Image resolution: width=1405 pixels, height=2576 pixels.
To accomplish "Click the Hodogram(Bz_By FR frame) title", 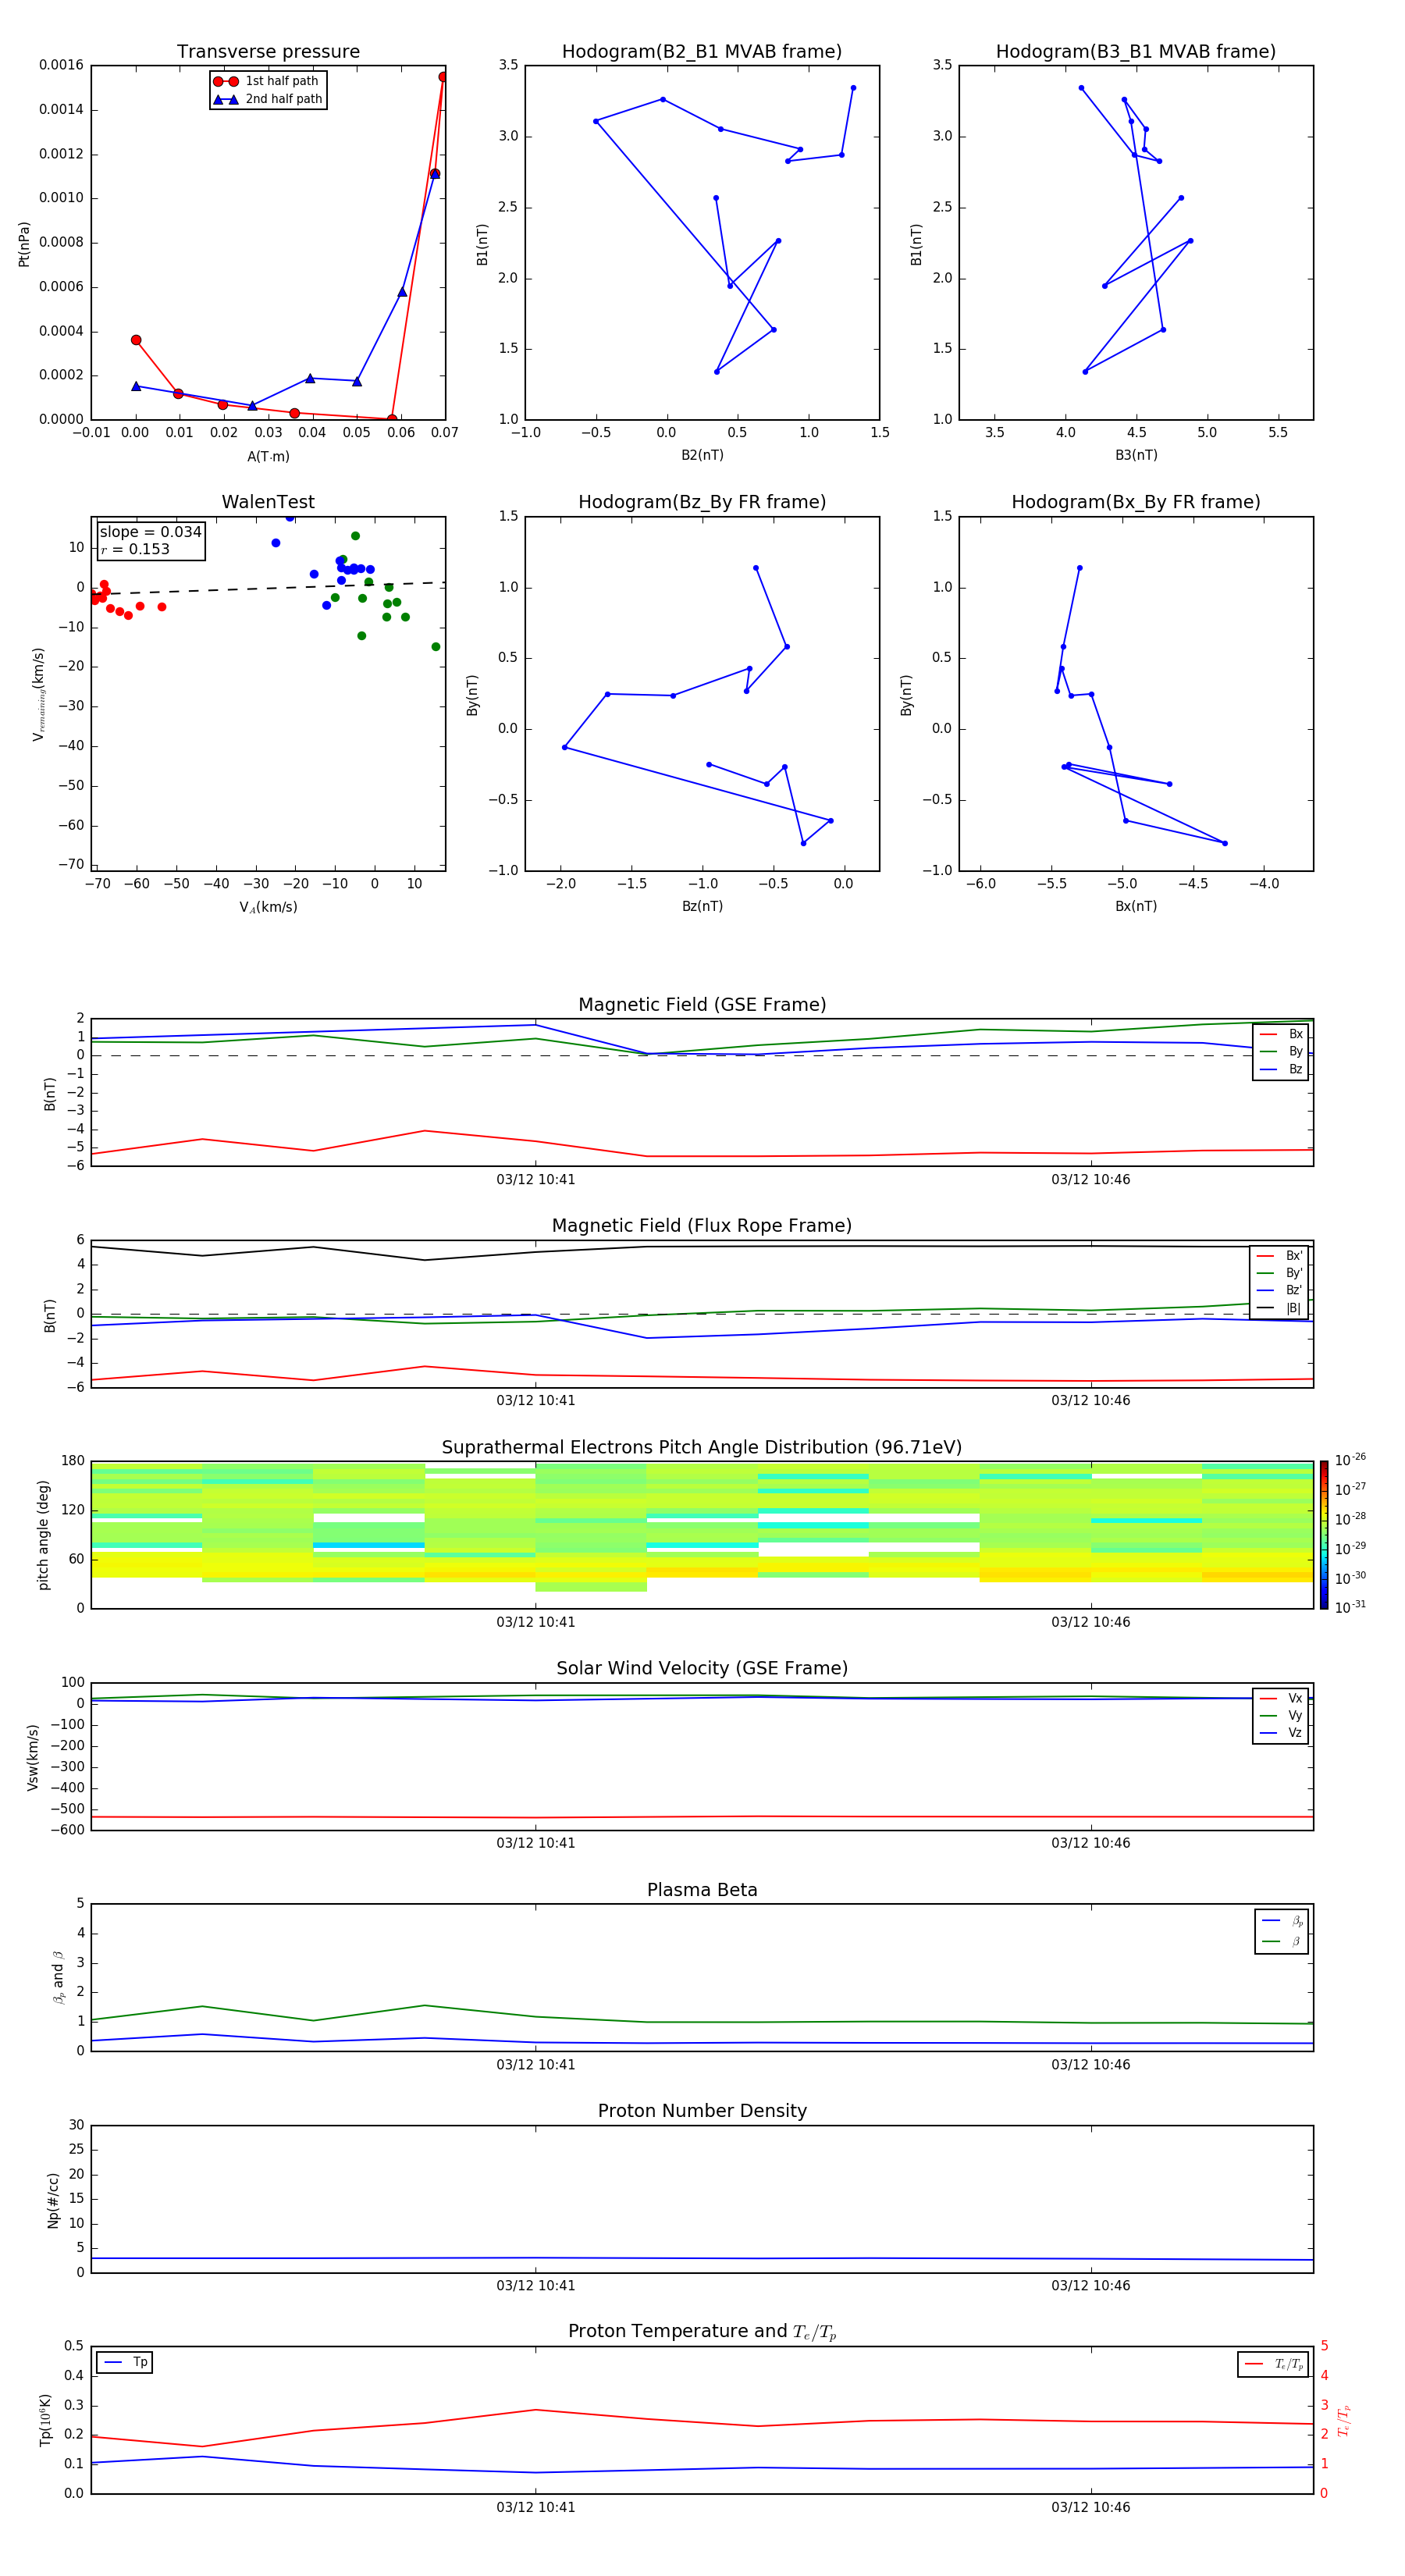I will [x=701, y=502].
